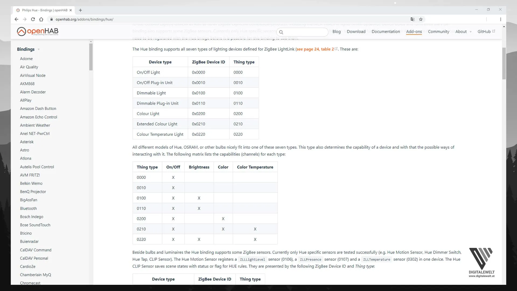Focus the openHAB search field
The image size is (517, 291).
tap(302, 32)
